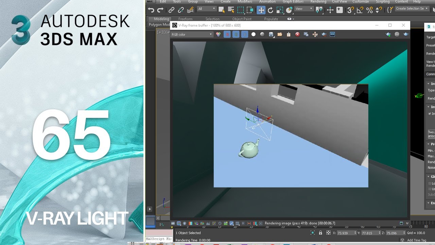Click the X coordinate field
This screenshot has width=435, height=245.
pyautogui.click(x=346, y=233)
